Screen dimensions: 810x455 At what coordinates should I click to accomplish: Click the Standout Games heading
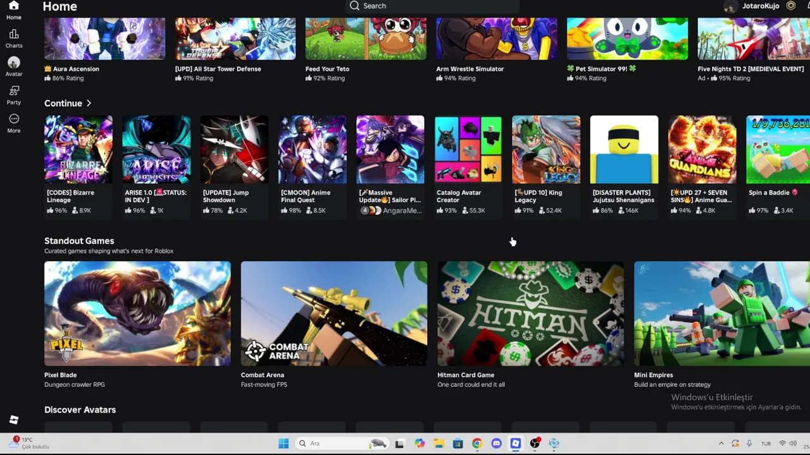tap(79, 241)
